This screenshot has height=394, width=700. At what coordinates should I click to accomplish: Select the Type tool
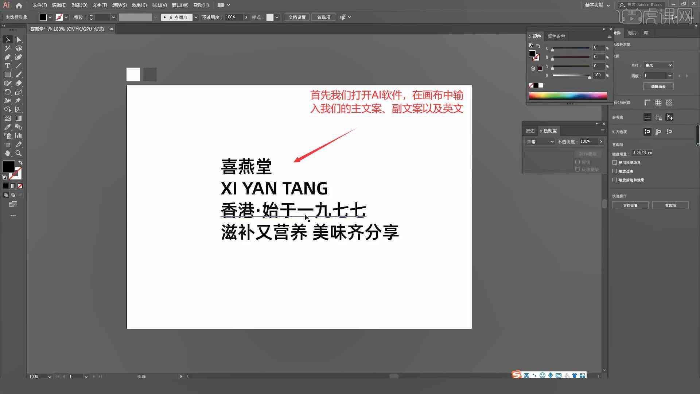(7, 66)
